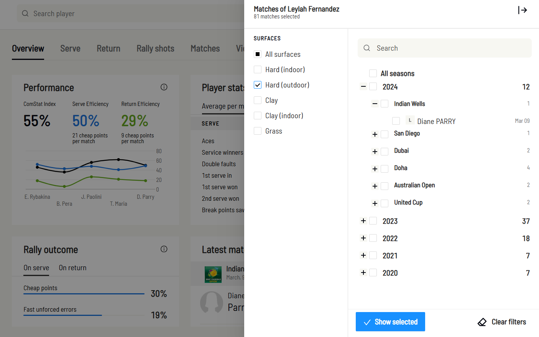
Task: Click the eraser icon beside Clear filters
Action: pos(482,322)
